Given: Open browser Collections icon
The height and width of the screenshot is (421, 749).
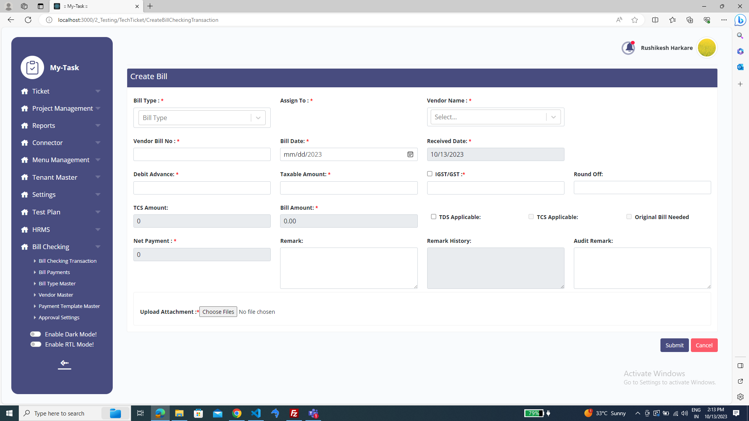Looking at the screenshot, I should coord(689,20).
